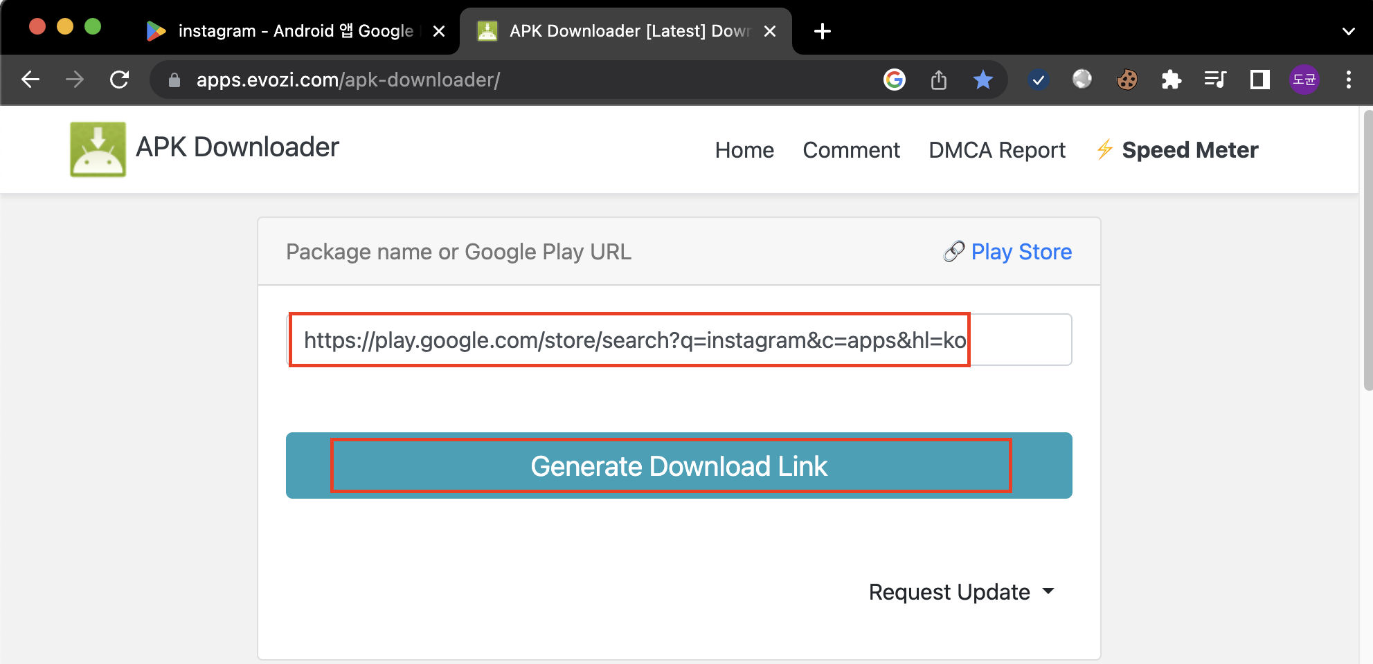This screenshot has height=664, width=1373.
Task: Expand the tab search chevron
Action: point(1348,31)
